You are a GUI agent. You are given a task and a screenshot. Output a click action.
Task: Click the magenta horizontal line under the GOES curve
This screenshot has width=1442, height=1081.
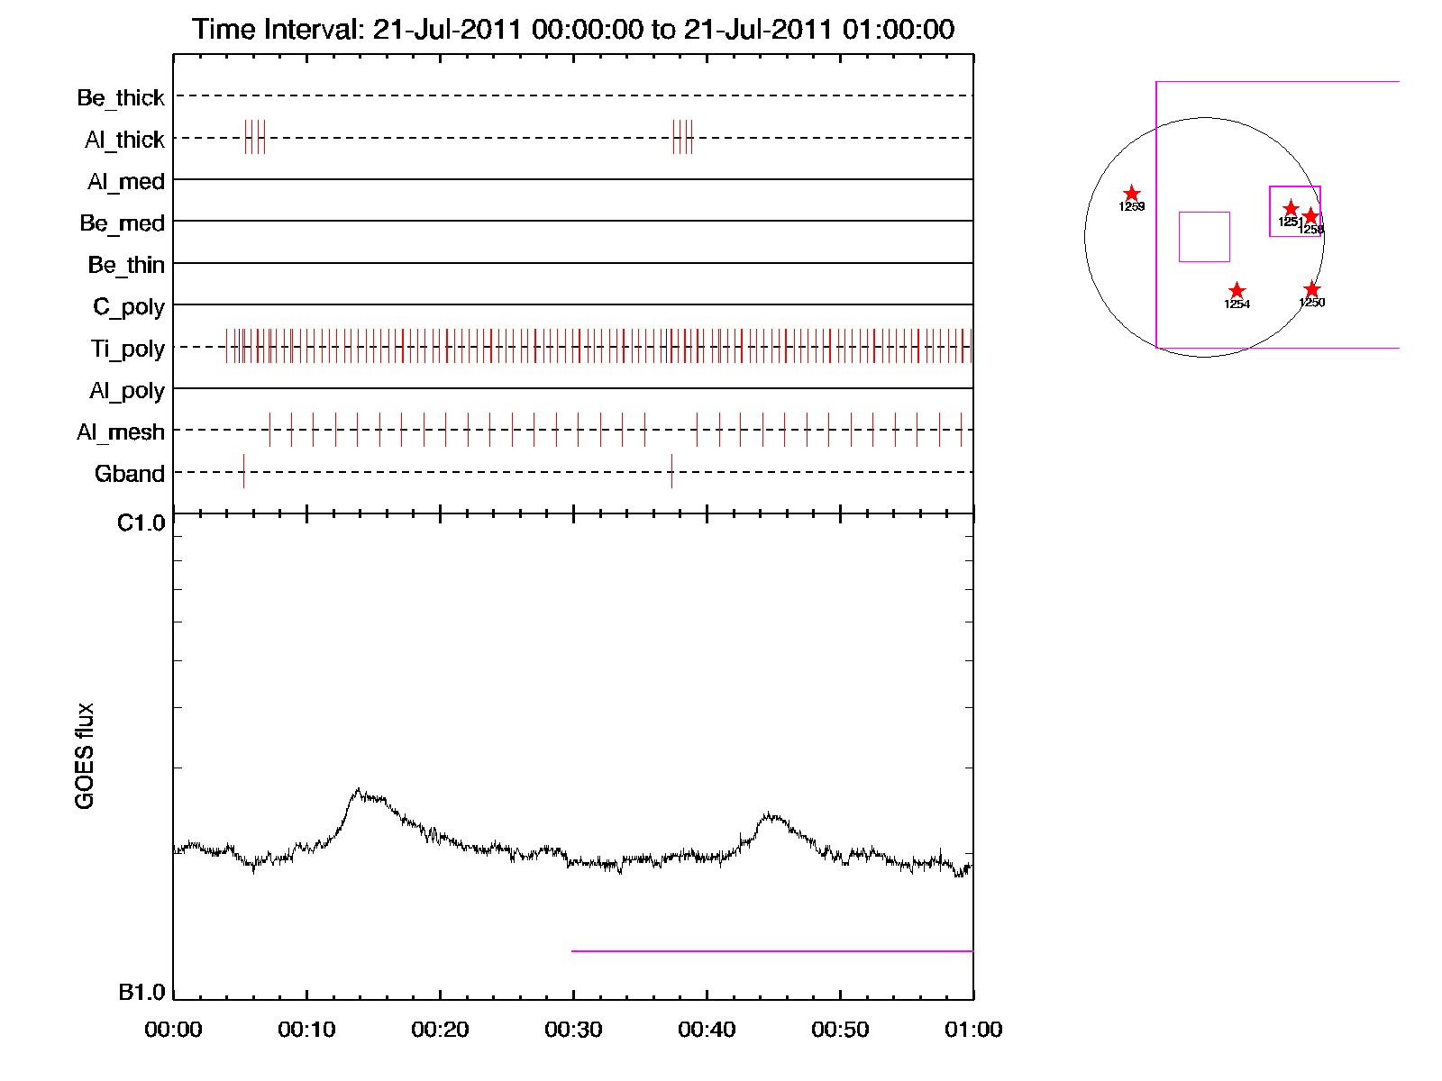pyautogui.click(x=771, y=950)
